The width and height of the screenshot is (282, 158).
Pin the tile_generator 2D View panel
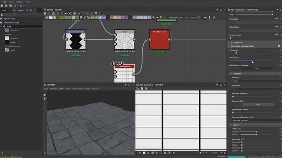(217, 85)
